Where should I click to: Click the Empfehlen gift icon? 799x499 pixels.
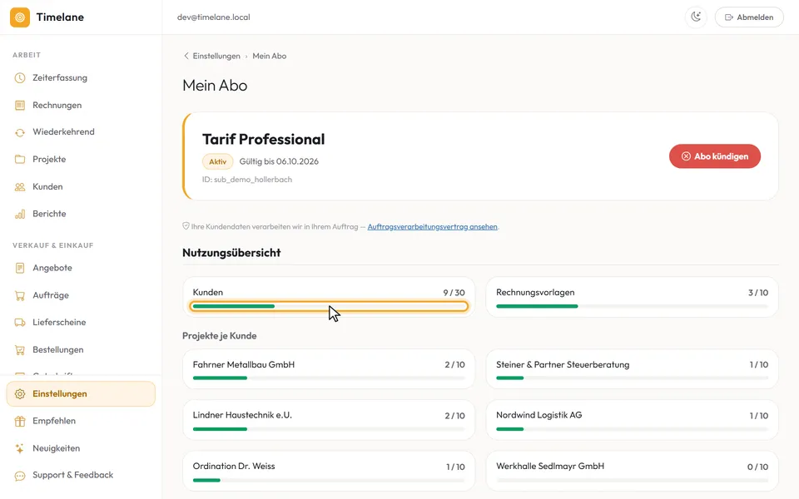pos(20,421)
